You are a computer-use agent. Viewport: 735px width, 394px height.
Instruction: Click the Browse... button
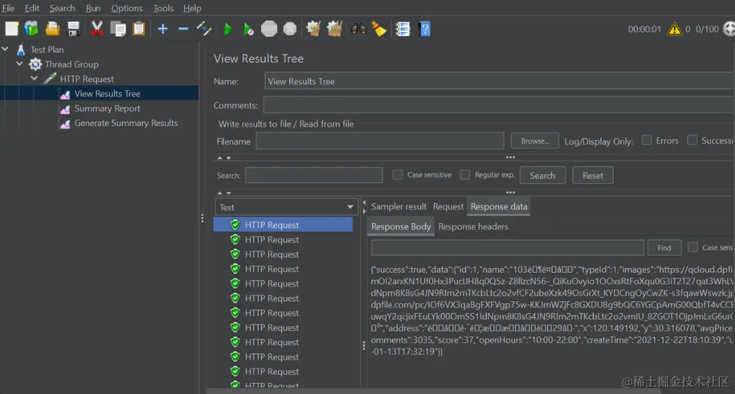point(534,141)
